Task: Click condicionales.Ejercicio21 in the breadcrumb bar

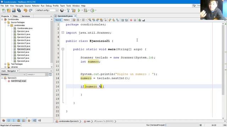Action: pos(68,121)
